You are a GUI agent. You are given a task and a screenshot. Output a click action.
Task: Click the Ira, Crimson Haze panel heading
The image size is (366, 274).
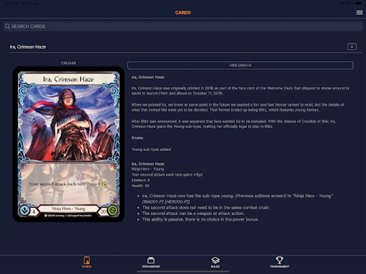coord(28,47)
